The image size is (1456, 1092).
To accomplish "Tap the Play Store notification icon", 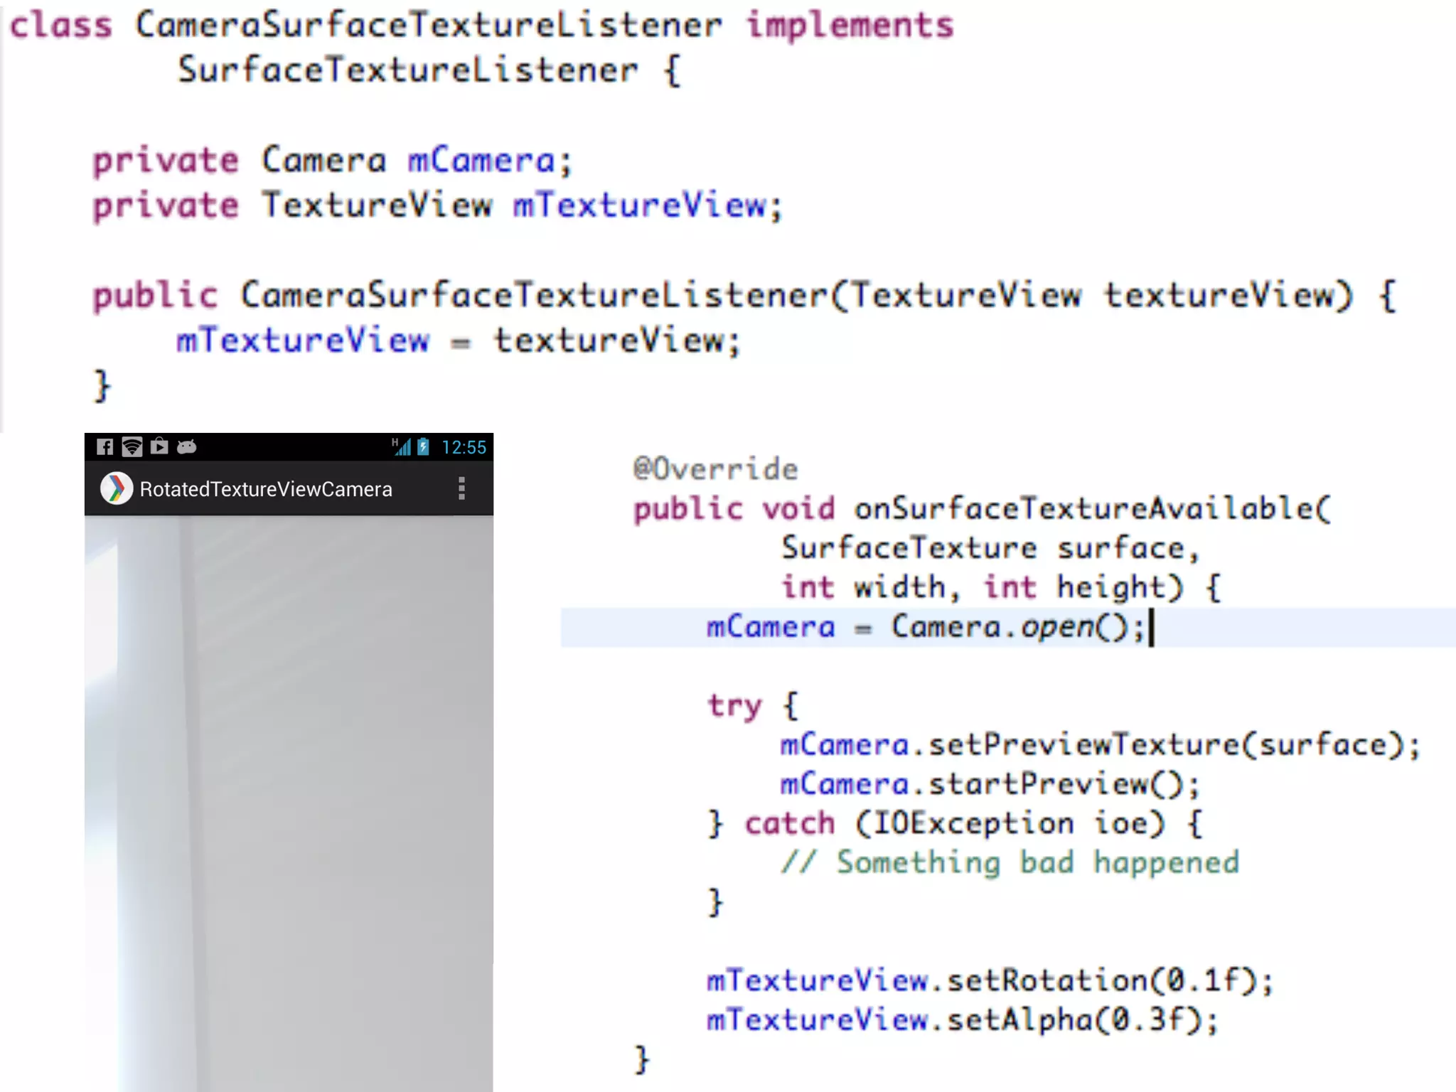I will [x=159, y=446].
